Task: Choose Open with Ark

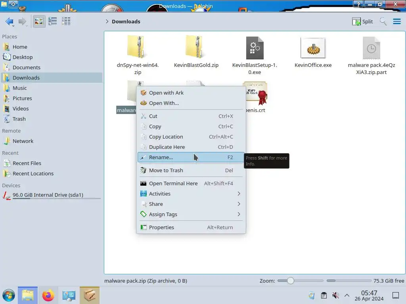Action: [191, 93]
